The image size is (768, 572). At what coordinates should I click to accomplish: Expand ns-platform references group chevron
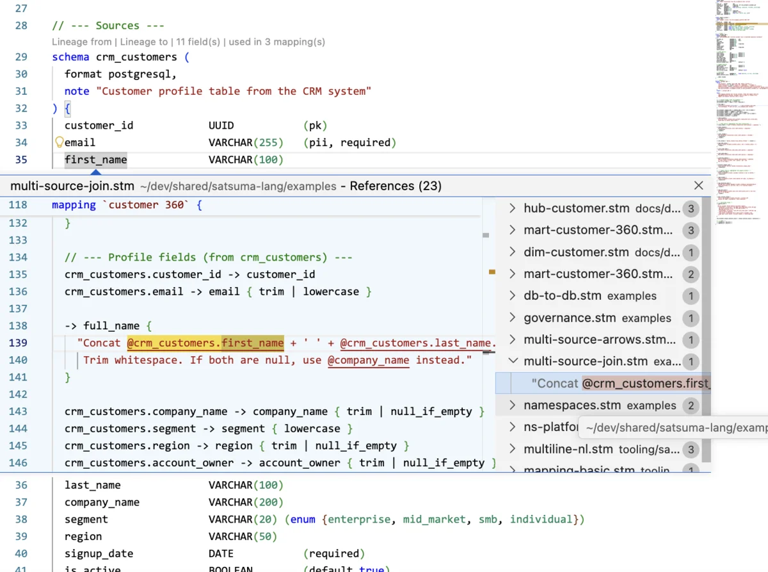512,427
